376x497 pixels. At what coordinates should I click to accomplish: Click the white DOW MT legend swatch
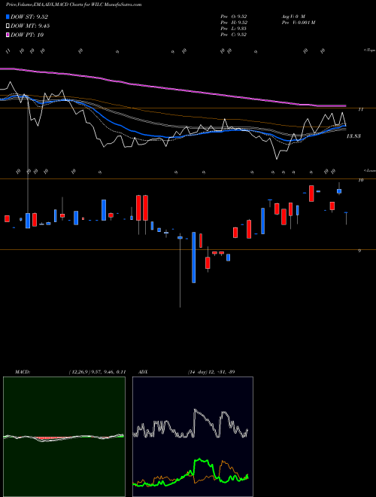pyautogui.click(x=8, y=26)
